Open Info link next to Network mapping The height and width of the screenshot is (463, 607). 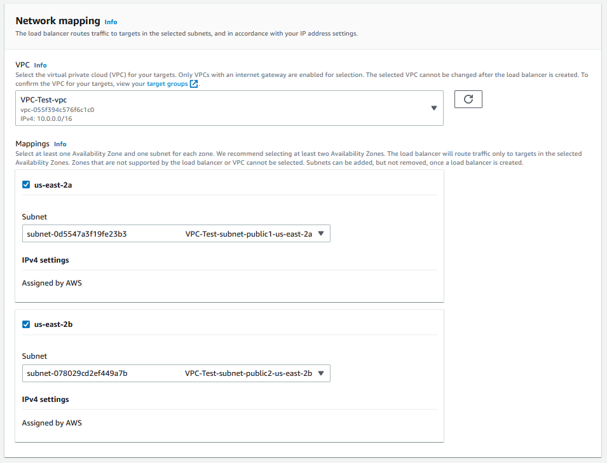click(x=111, y=22)
